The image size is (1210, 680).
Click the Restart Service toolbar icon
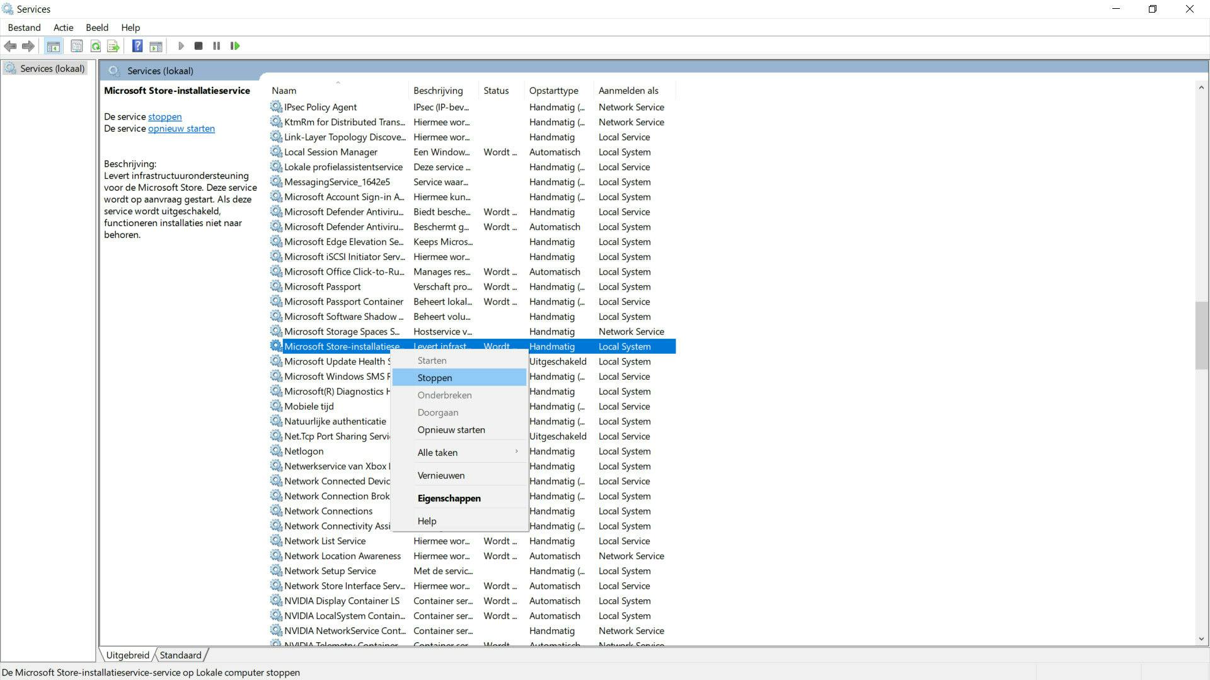[x=235, y=46]
